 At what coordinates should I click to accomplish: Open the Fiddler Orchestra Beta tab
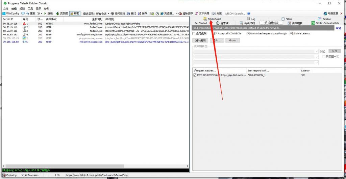coord(325,23)
